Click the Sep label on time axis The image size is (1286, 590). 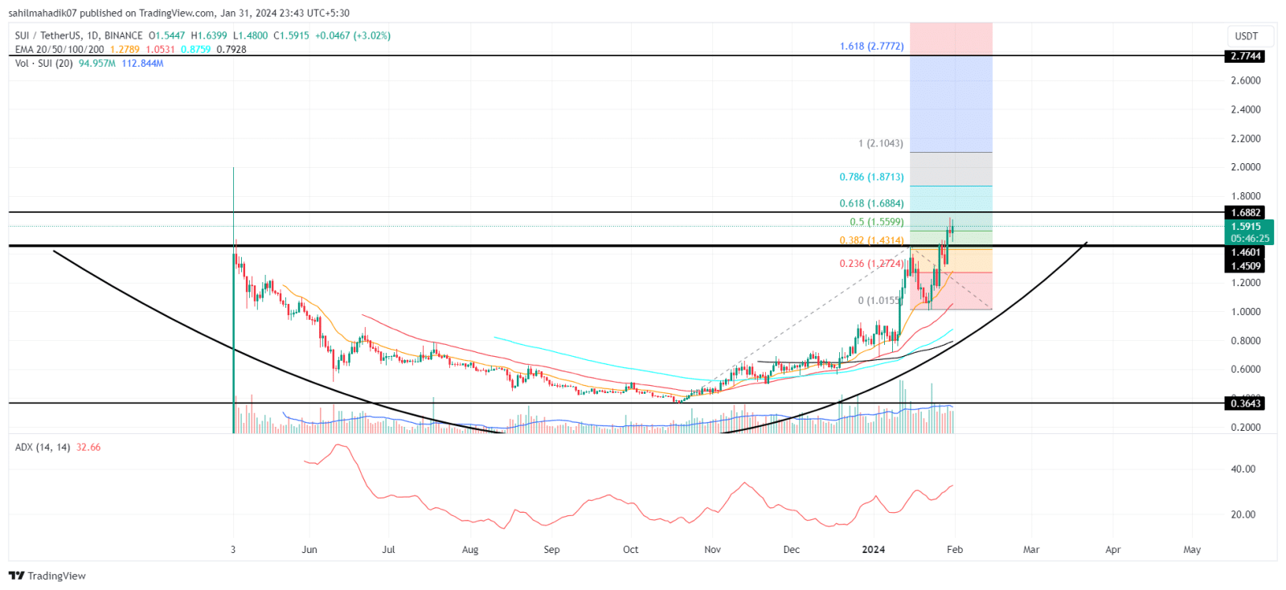pos(551,550)
